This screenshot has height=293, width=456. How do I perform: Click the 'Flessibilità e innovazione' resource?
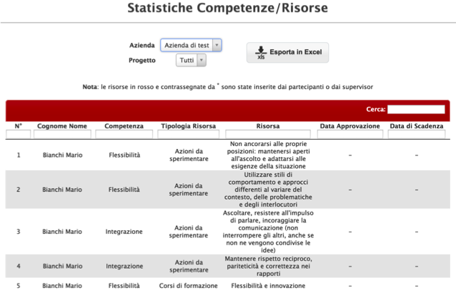tap(268, 286)
